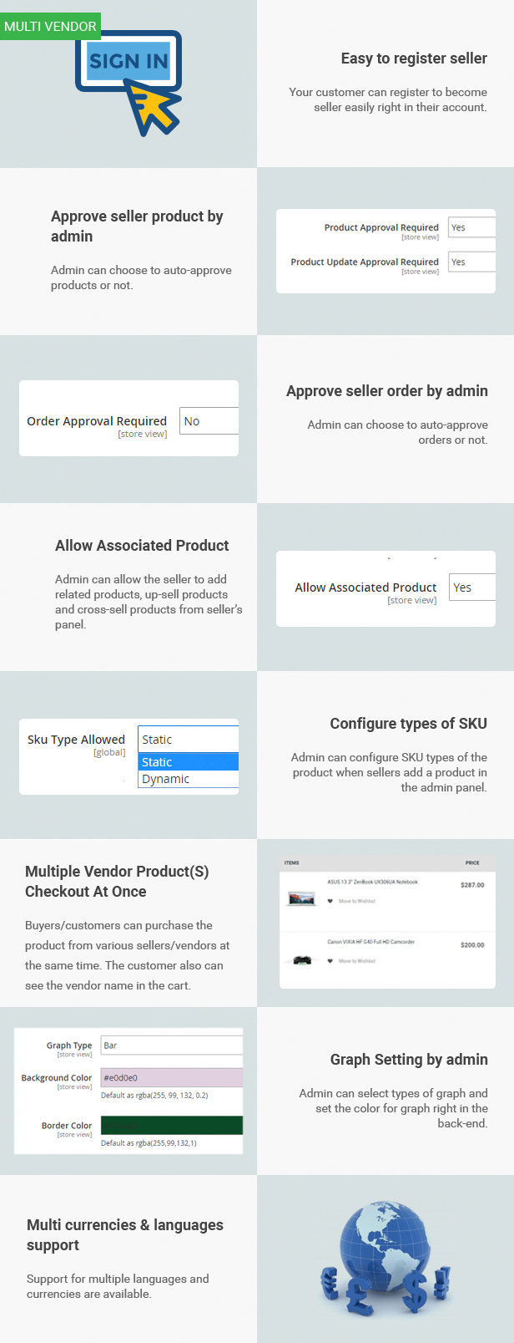Image resolution: width=514 pixels, height=1343 pixels.
Task: Open the Order Approval Required dropdown
Action: click(x=209, y=421)
